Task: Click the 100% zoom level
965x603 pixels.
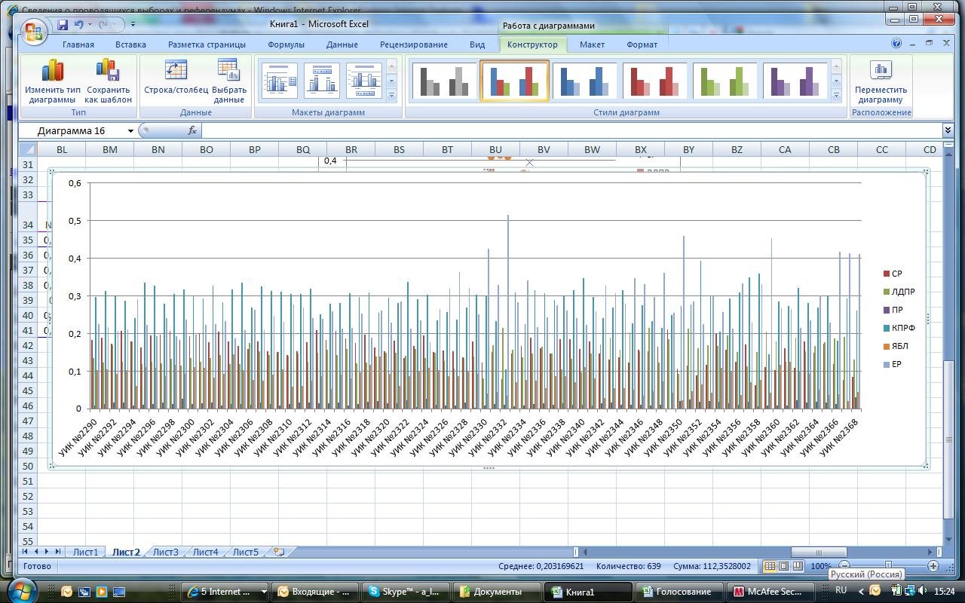Action: click(821, 566)
